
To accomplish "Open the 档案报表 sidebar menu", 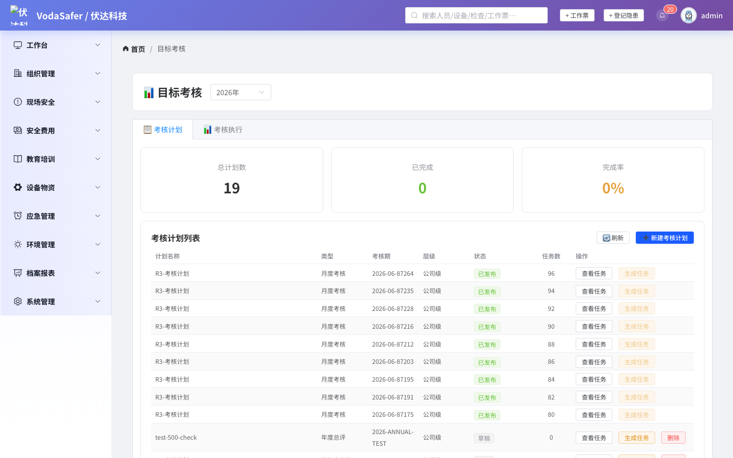I will click(x=56, y=273).
